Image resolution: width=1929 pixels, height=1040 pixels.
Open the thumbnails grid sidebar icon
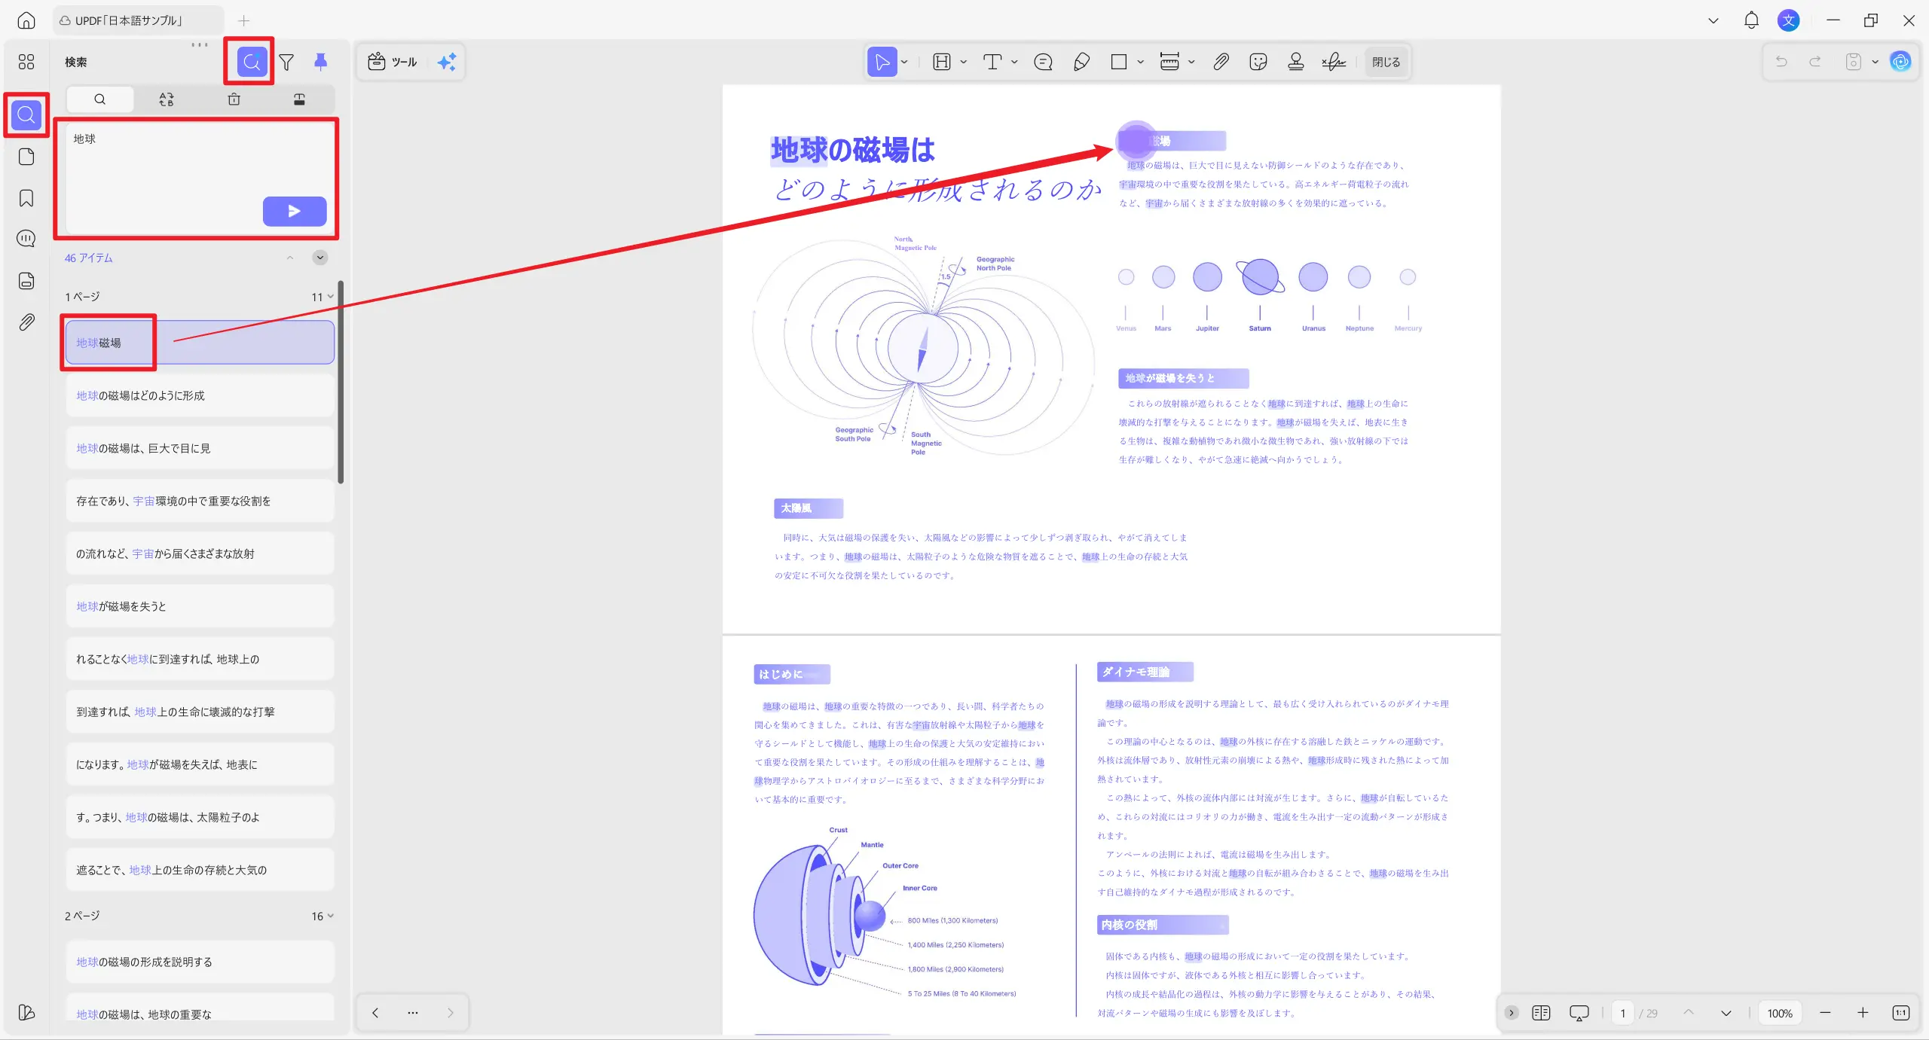[26, 62]
